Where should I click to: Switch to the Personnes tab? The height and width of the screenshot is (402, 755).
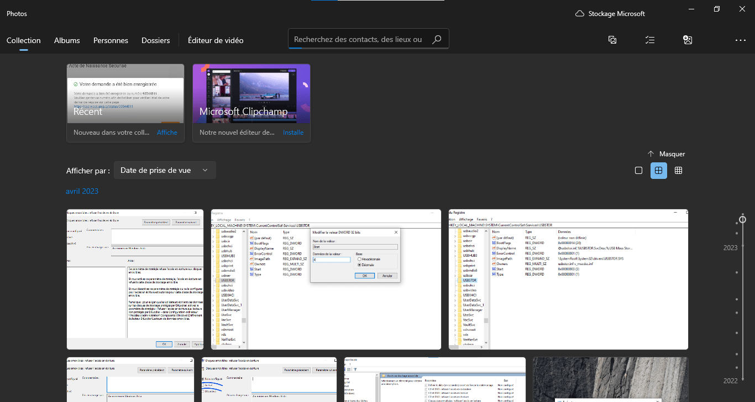tap(111, 40)
